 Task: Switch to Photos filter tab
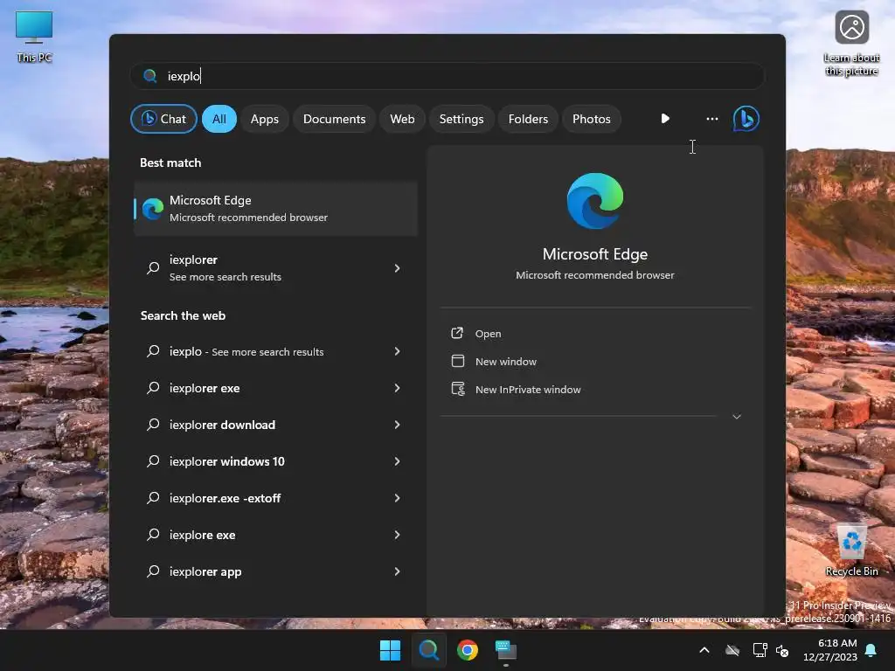[x=592, y=119]
